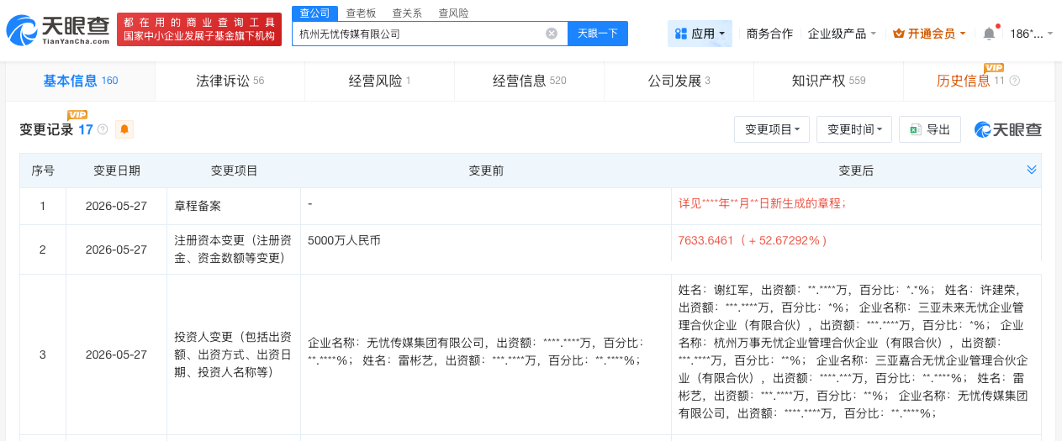The height and width of the screenshot is (441, 1062).
Task: Select the 投资人变更 change item cell
Action: tap(234, 354)
